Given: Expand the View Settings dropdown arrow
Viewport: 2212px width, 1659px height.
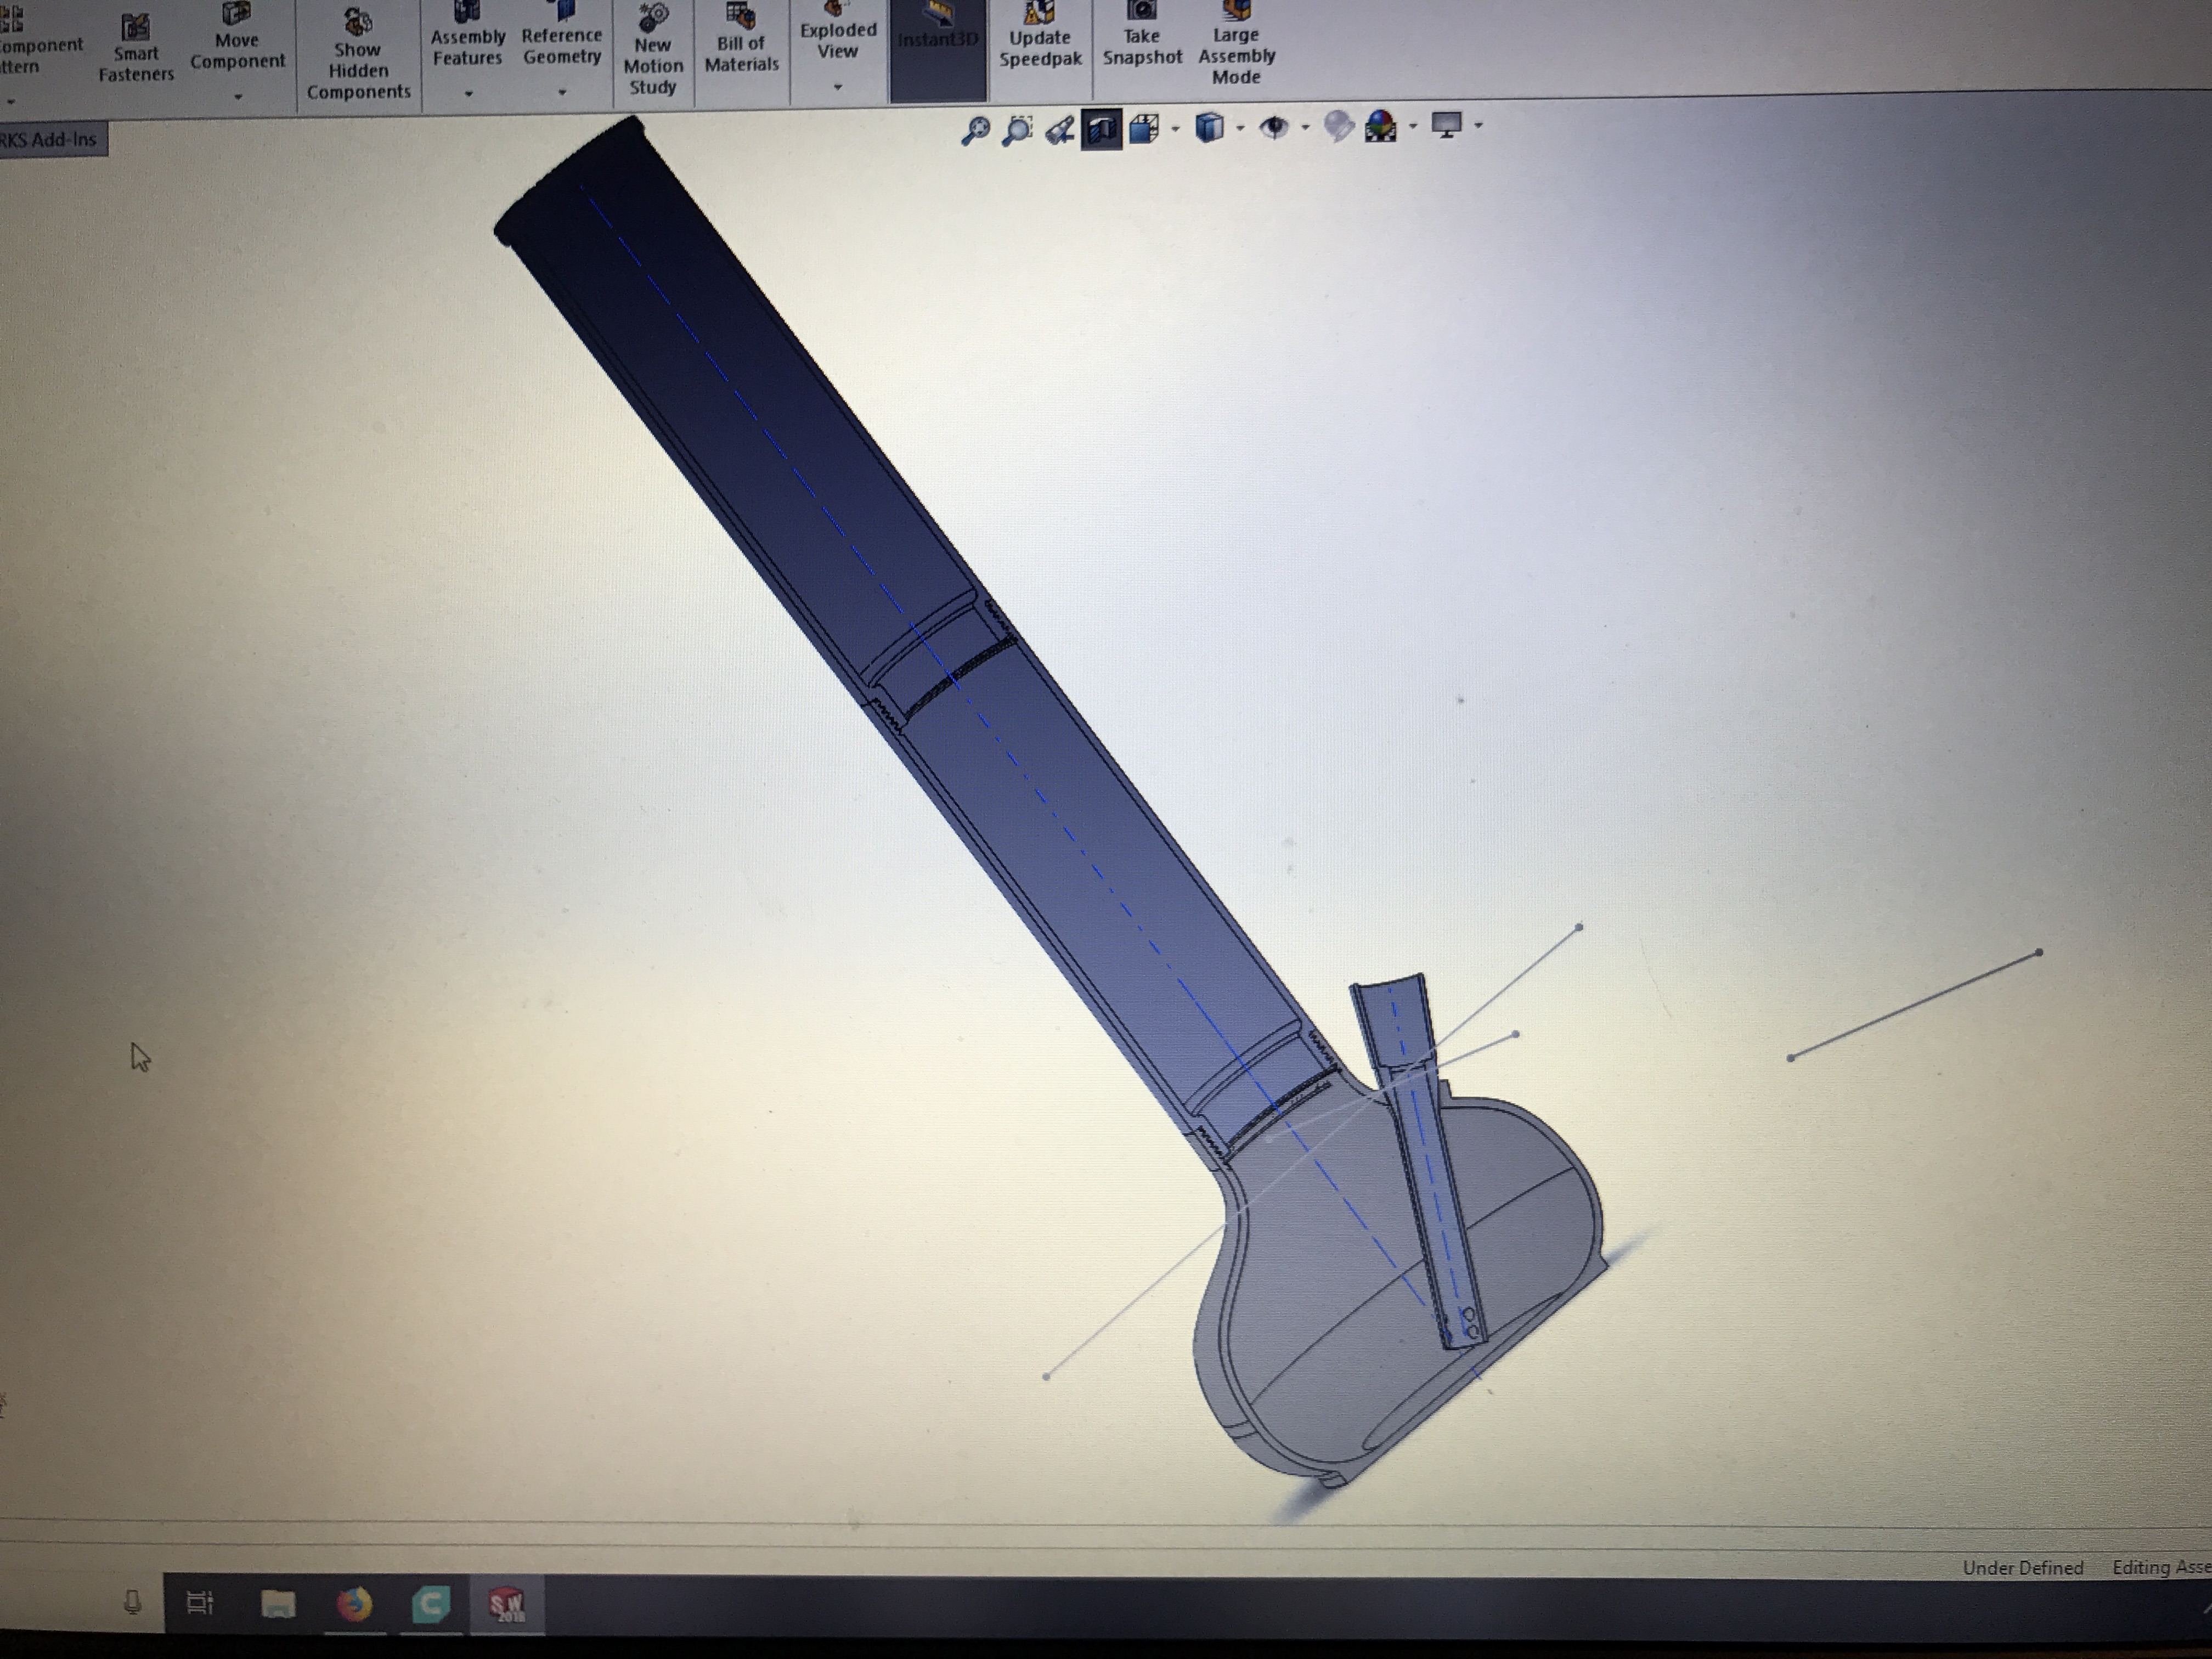Looking at the screenshot, I should 1478,126.
